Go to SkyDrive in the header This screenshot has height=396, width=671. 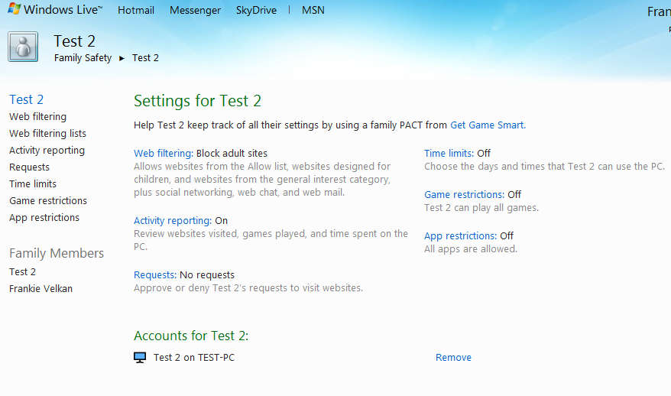[256, 11]
